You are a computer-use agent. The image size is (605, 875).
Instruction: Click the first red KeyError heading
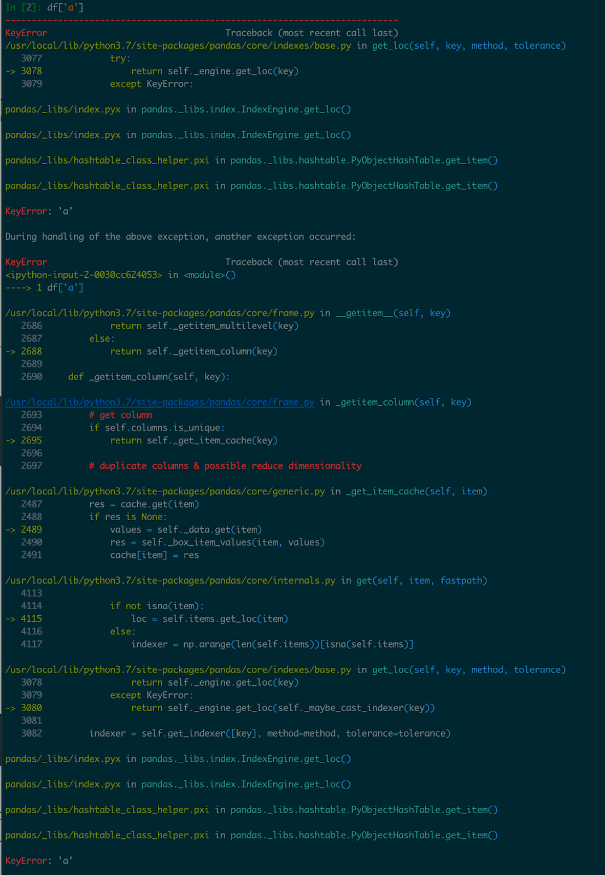pos(26,33)
